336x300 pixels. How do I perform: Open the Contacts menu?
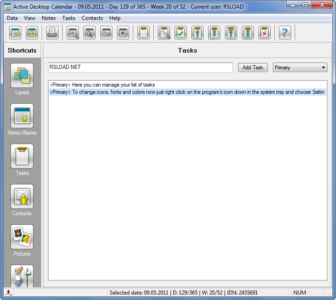(x=92, y=18)
